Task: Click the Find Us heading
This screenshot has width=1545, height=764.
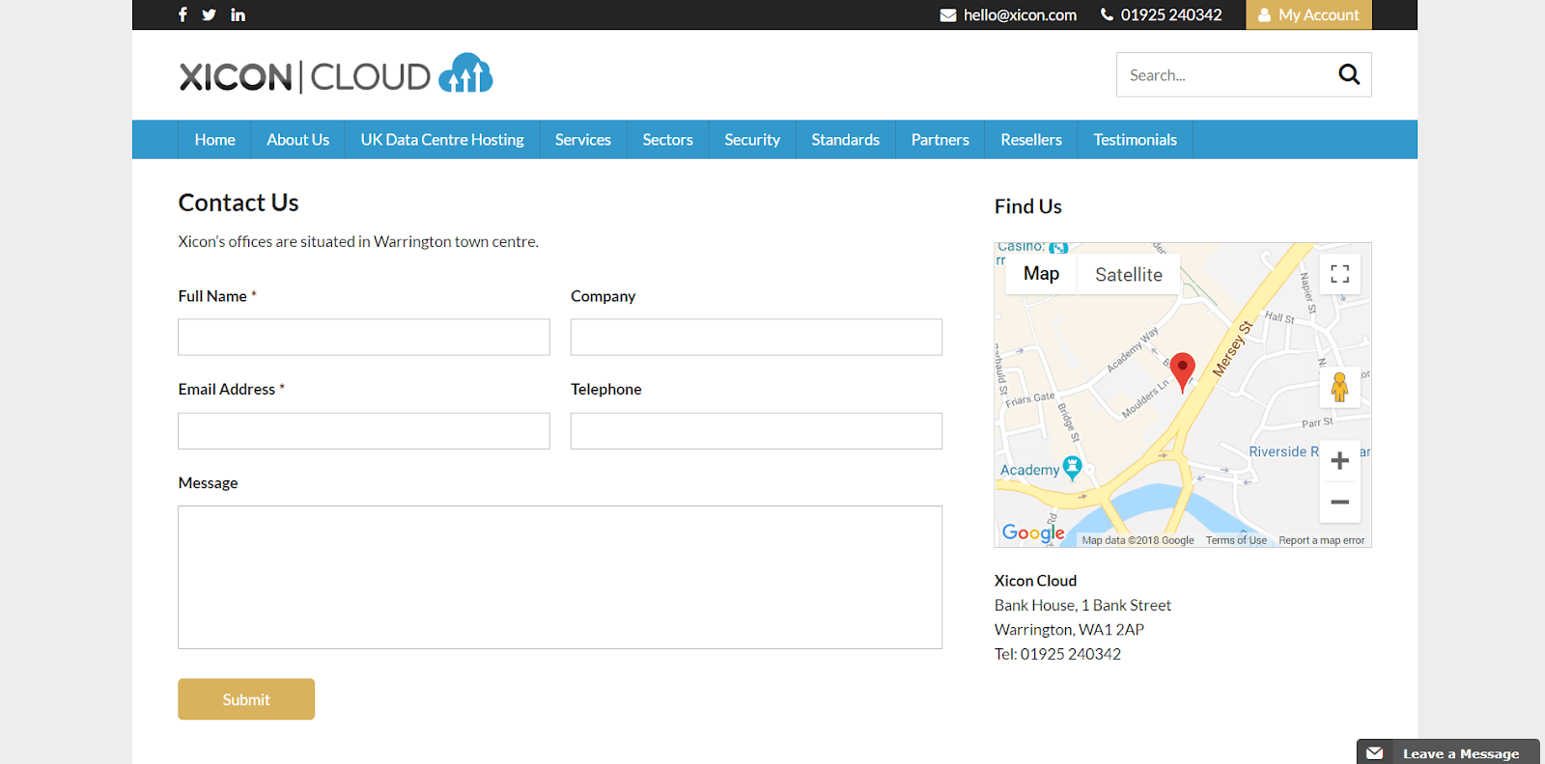Action: pyautogui.click(x=1028, y=206)
